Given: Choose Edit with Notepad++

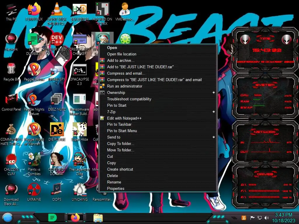Looking at the screenshot, I should (x=158, y=118).
